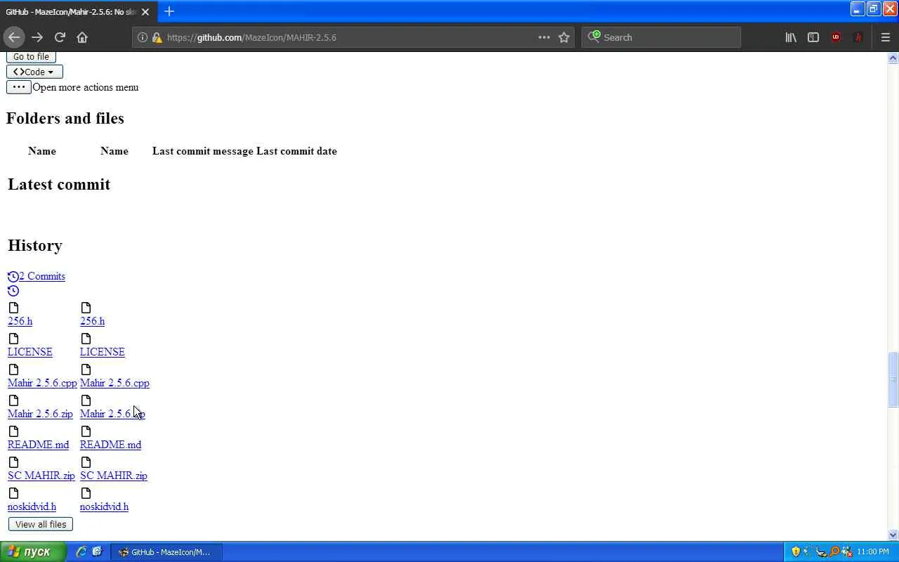This screenshot has height=562, width=899.
Task: Click the yellow security shield tray icon
Action: [x=796, y=551]
